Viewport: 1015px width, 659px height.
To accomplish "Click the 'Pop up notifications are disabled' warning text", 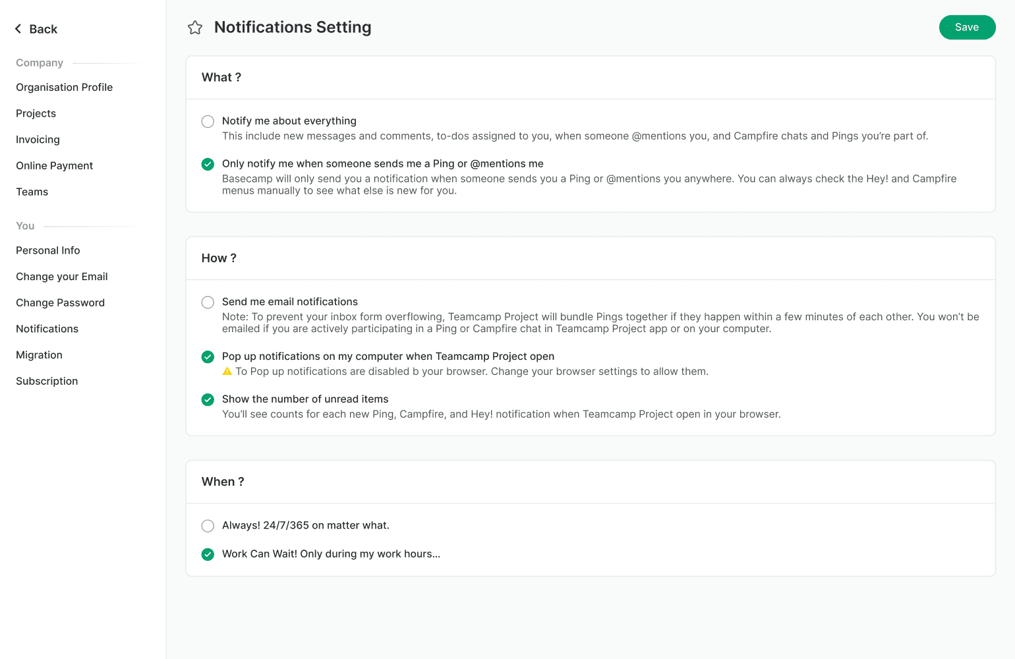I will click(x=472, y=372).
